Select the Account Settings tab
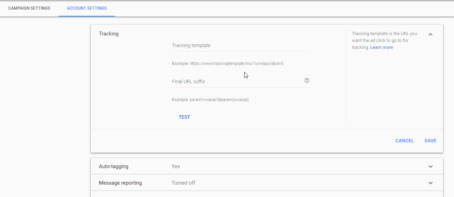454x197 pixels. 87,8
